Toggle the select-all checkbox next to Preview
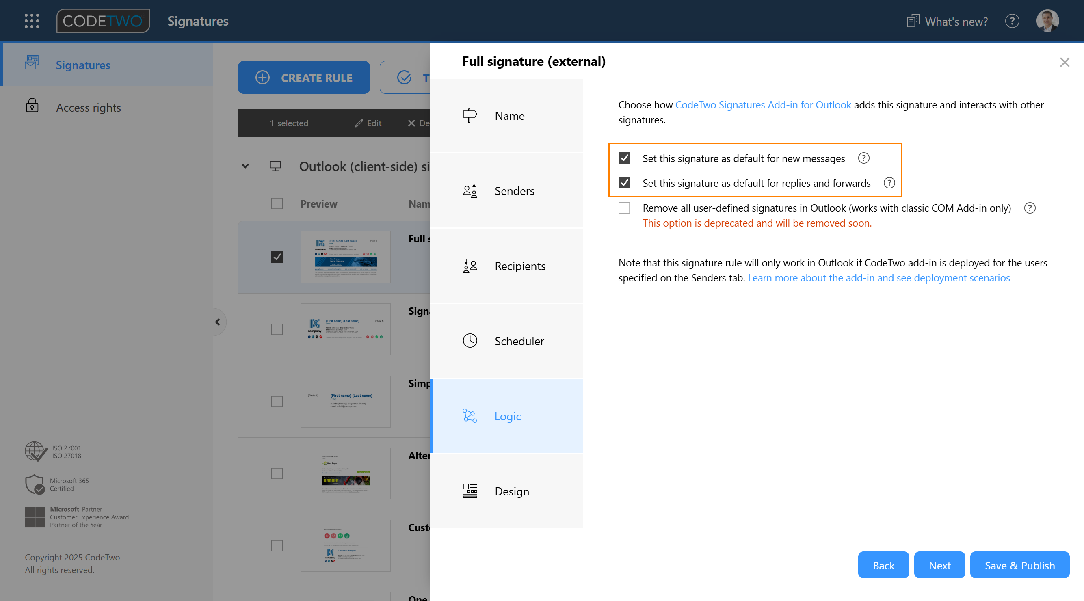 tap(277, 204)
